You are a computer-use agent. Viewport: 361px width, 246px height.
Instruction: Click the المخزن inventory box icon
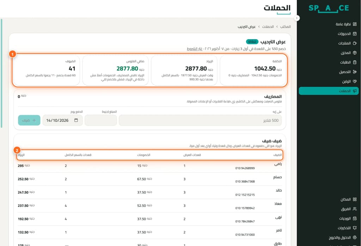point(355,53)
